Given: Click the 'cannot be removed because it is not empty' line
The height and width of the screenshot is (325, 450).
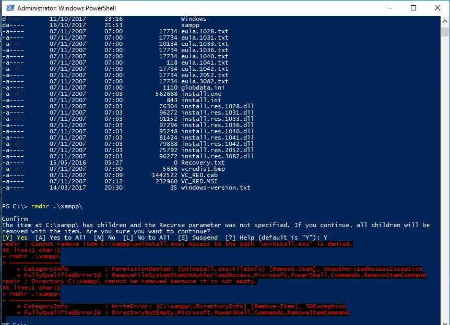Looking at the screenshot, I should tap(129, 281).
